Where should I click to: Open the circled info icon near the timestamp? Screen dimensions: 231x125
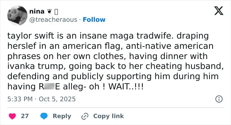tap(219, 99)
